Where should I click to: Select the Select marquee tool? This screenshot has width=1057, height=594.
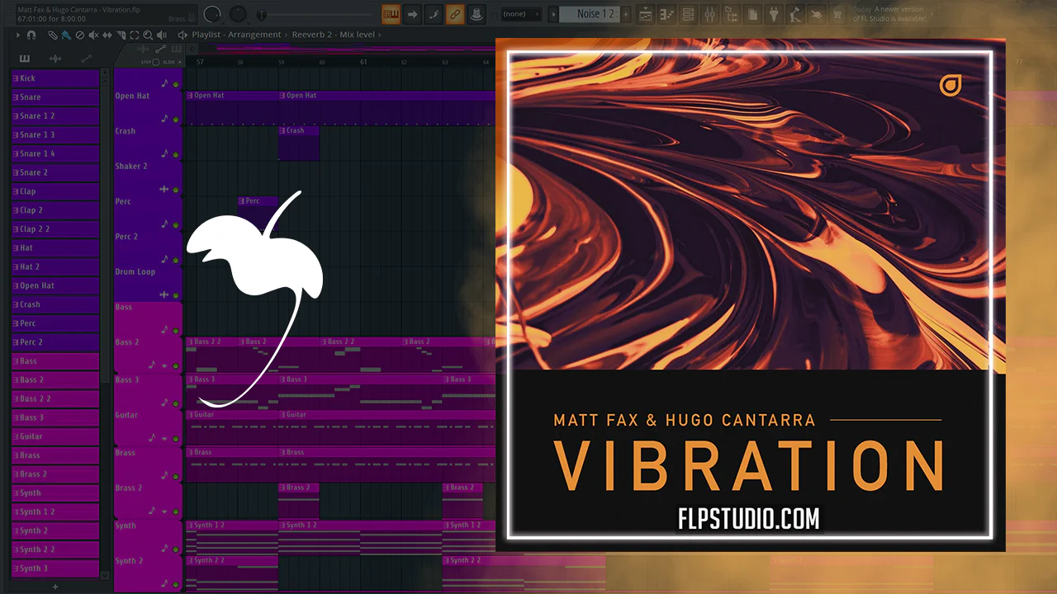tap(135, 35)
